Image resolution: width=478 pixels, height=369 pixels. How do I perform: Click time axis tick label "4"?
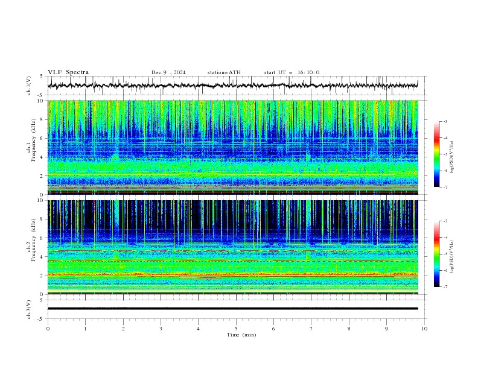[x=199, y=329]
